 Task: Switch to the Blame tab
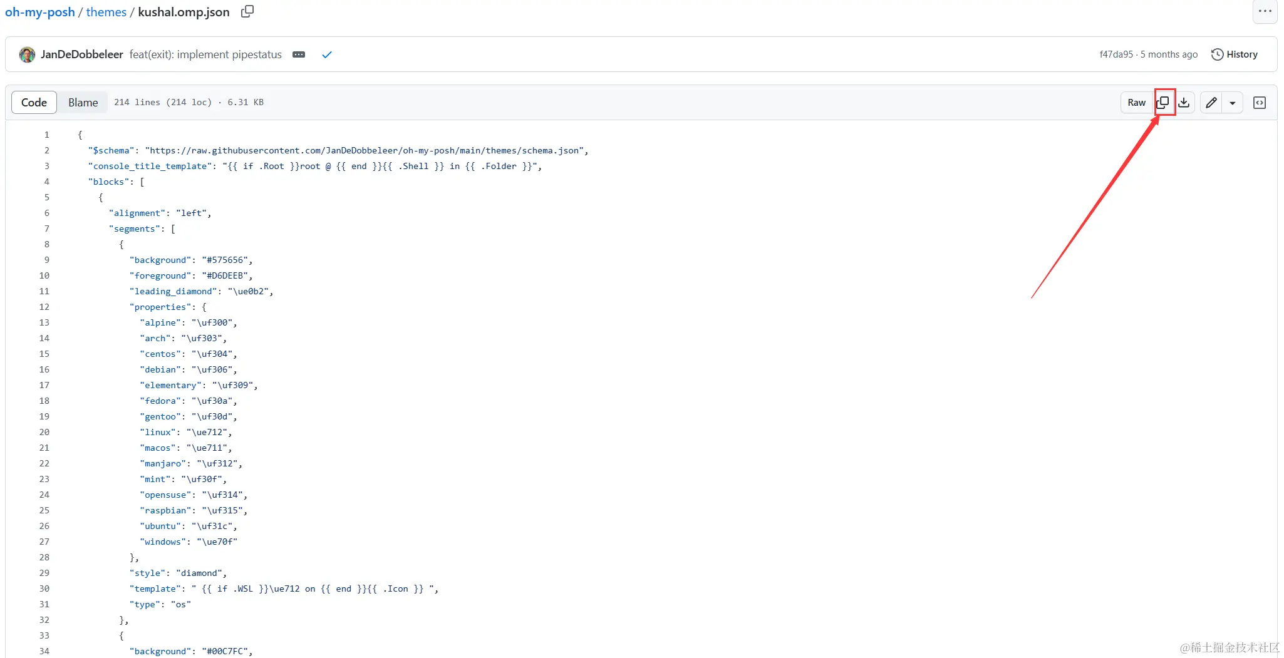(x=83, y=102)
